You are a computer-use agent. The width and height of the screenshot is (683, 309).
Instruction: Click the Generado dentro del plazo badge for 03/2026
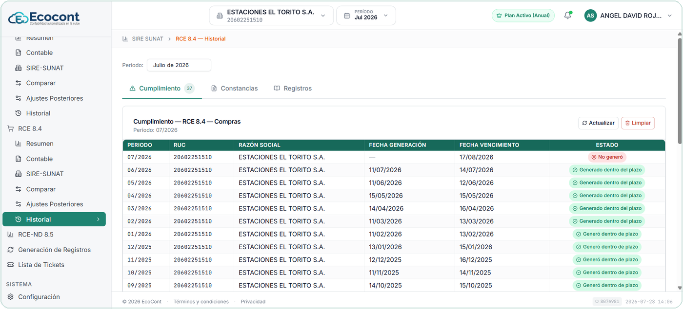pyautogui.click(x=607, y=208)
